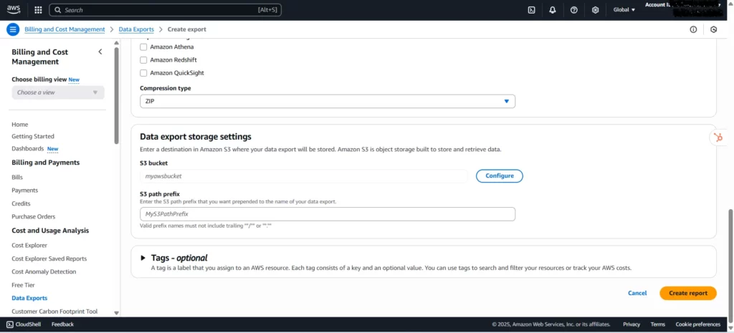
Task: Open the notifications bell
Action: pyautogui.click(x=553, y=10)
